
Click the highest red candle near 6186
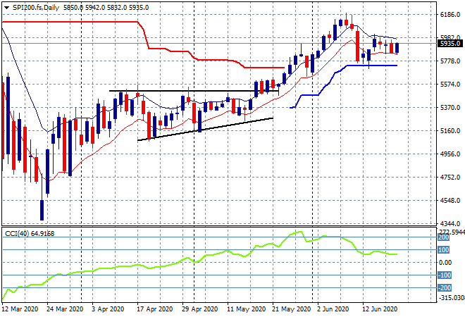[x=346, y=23]
